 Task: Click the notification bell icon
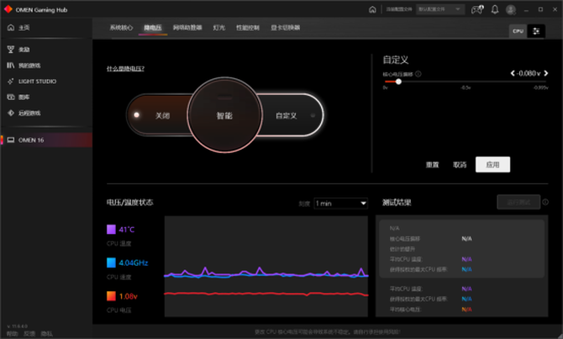[x=495, y=10]
